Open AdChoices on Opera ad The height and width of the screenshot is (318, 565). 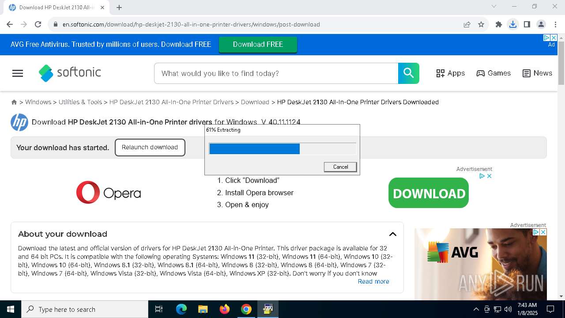(482, 176)
